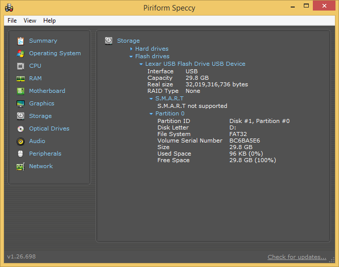Screen dimensions: 339x267
Task: Click the Peripherals mouse icon
Action: (21, 154)
